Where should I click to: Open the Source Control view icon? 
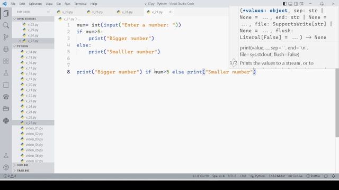pos(6,37)
